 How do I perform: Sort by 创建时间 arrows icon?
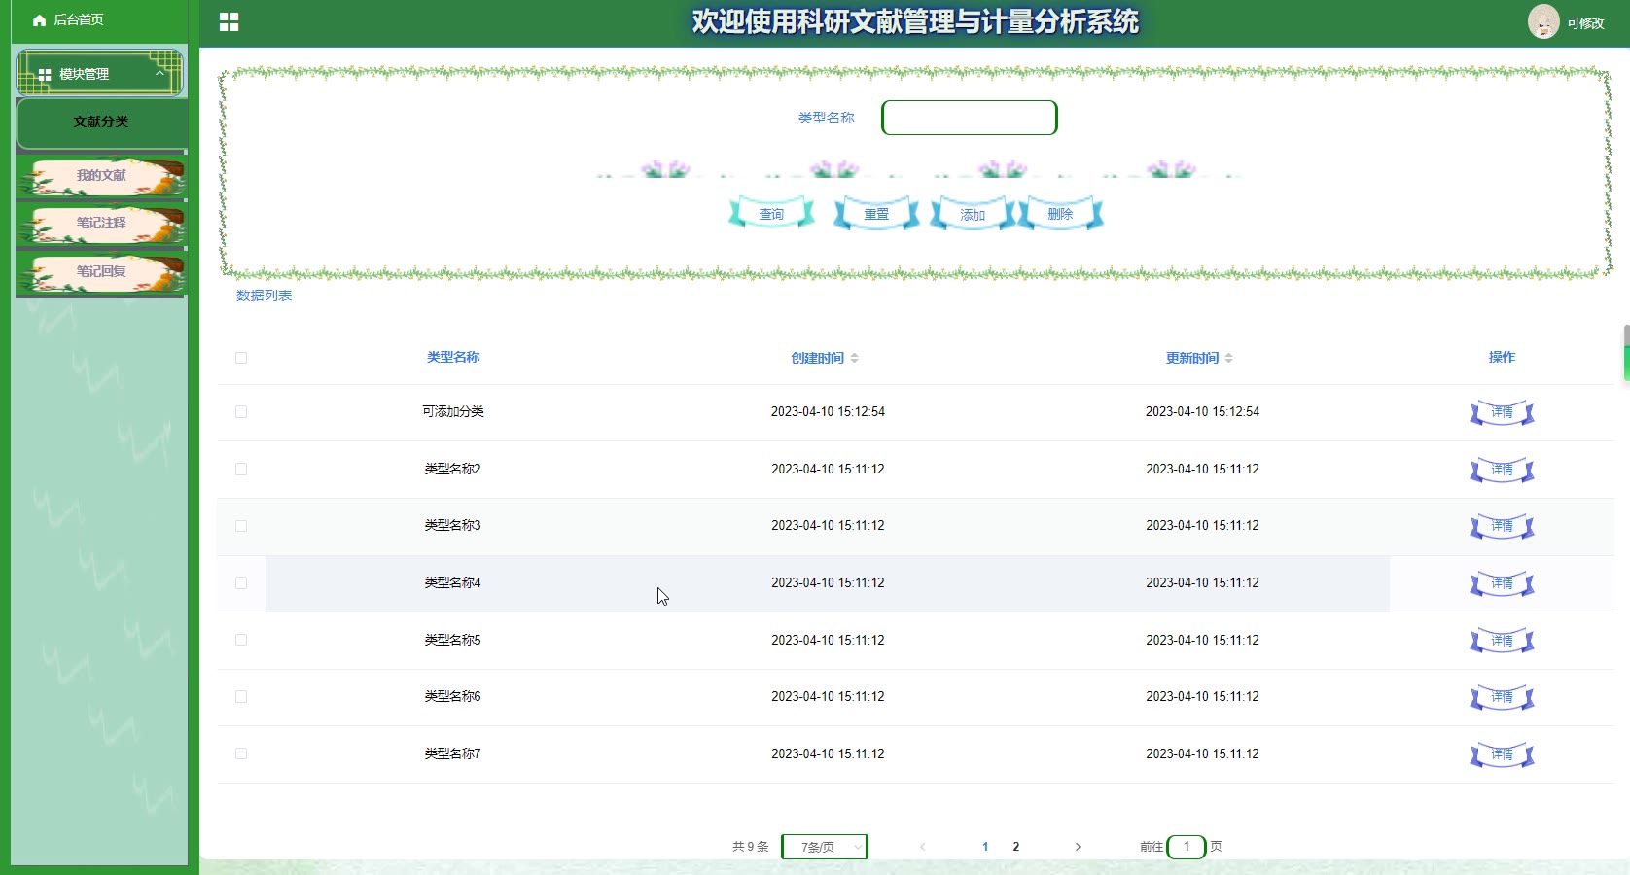[x=854, y=358]
